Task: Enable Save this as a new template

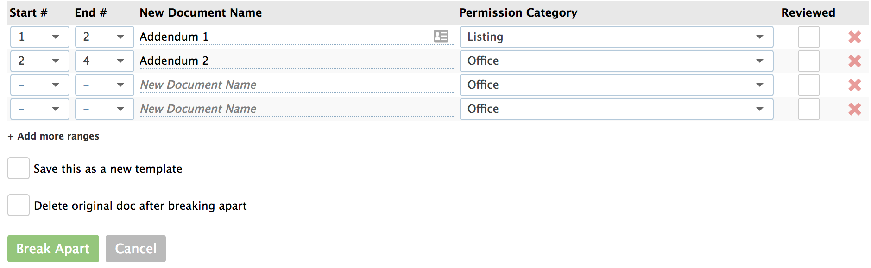Action: pos(19,168)
